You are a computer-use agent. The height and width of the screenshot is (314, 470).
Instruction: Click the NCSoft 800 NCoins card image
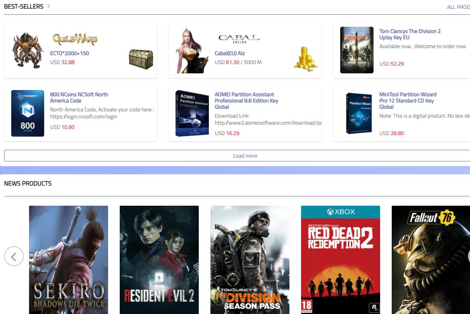(28, 113)
